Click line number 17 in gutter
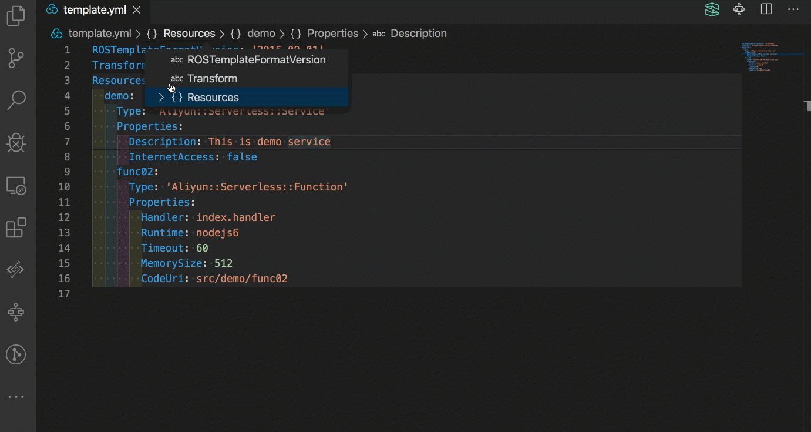This screenshot has width=811, height=432. [65, 294]
